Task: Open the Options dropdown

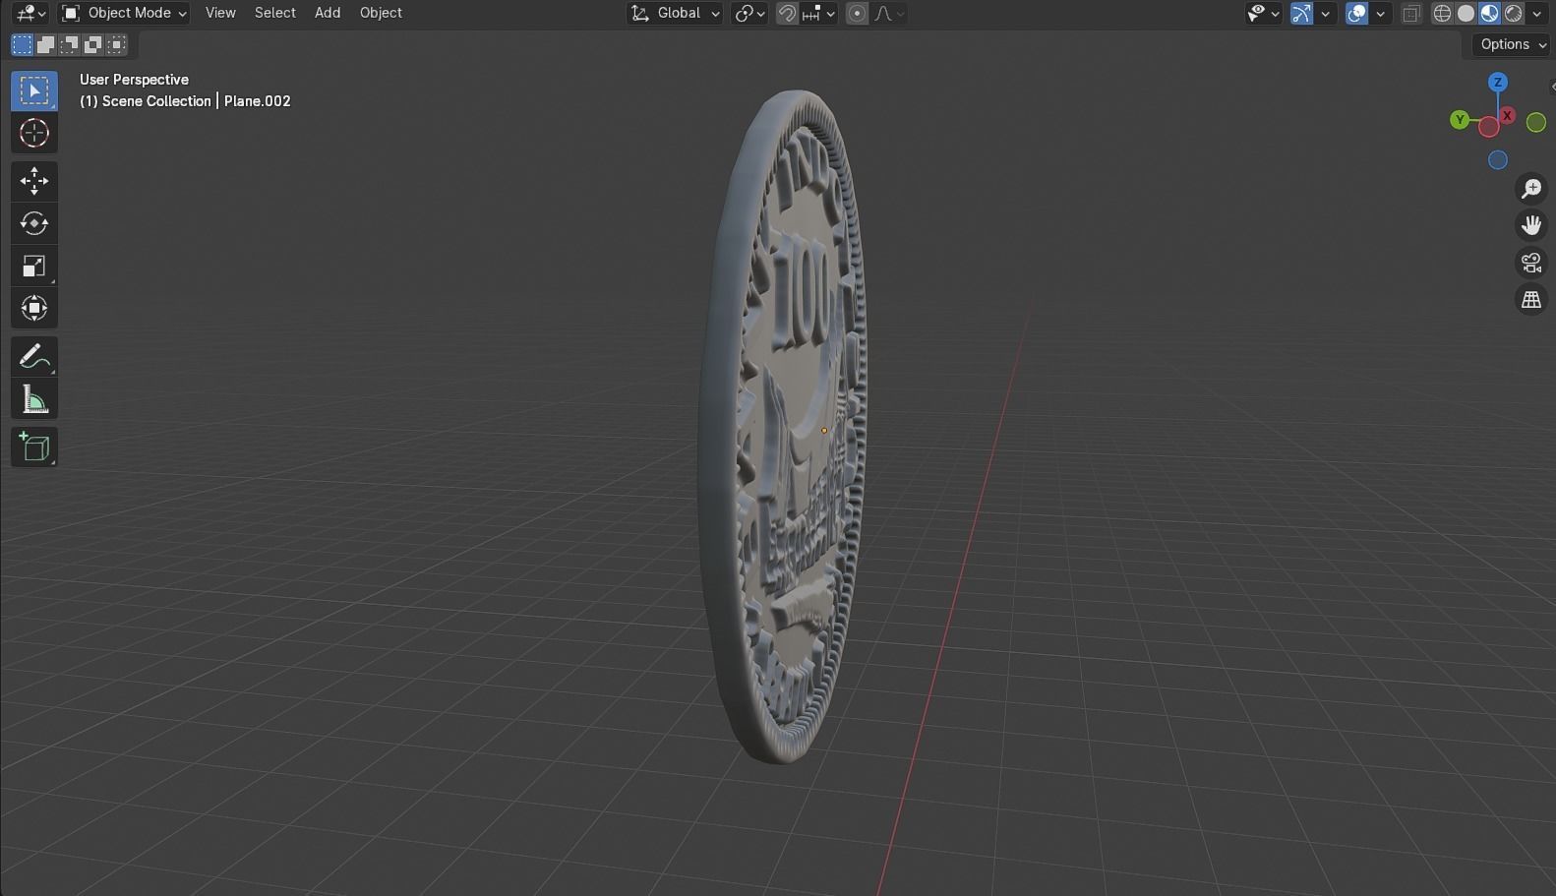Action: (1513, 44)
